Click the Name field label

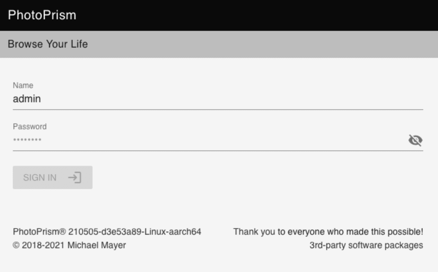tap(23, 85)
